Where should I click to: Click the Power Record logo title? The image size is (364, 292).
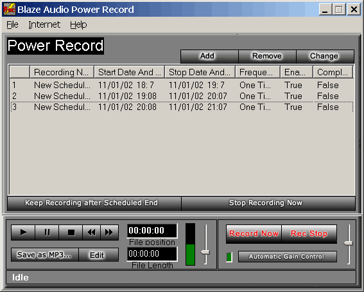(55, 46)
